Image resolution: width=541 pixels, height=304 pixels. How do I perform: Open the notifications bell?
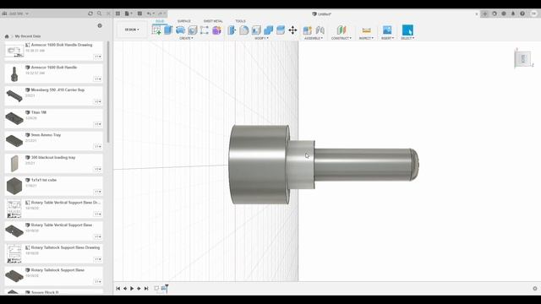(513, 14)
